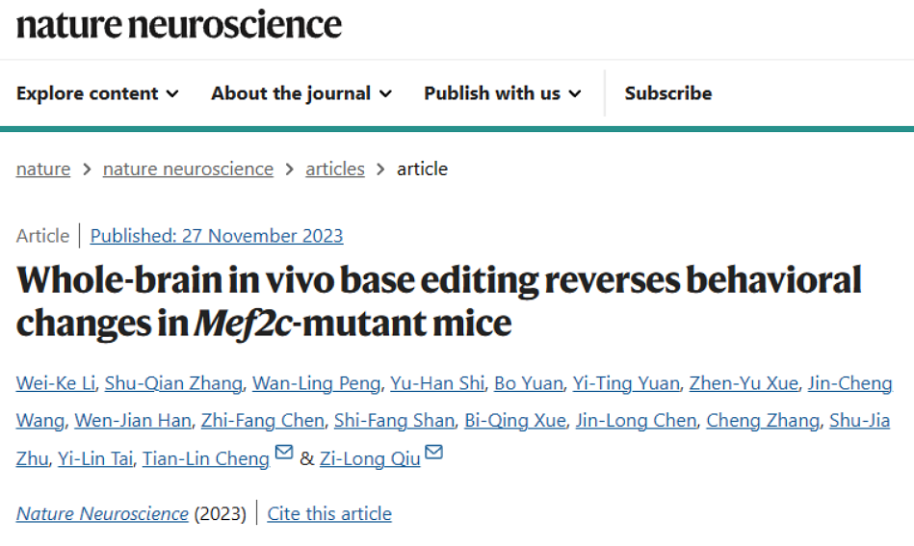
Task: Open the nature neuroscience breadcrumb link
Action: (x=188, y=169)
